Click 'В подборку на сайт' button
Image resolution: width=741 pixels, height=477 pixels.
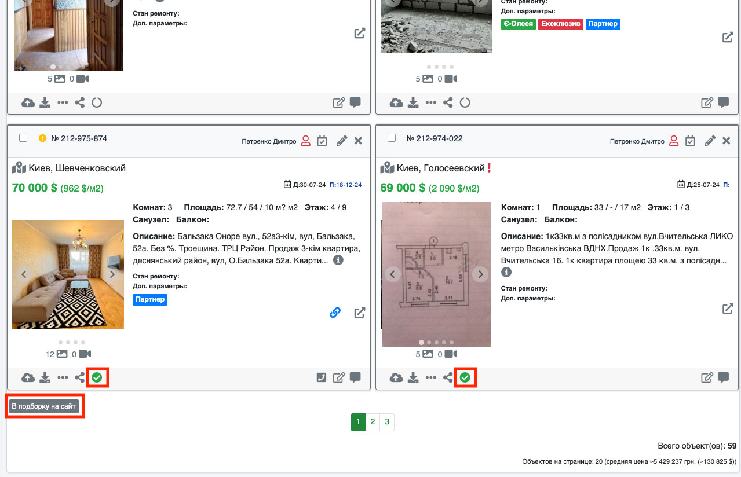point(43,406)
